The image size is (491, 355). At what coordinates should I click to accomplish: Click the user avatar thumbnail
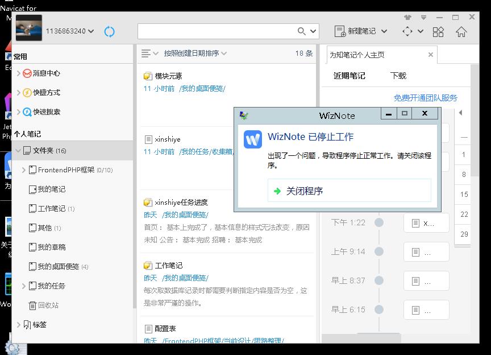pyautogui.click(x=29, y=28)
